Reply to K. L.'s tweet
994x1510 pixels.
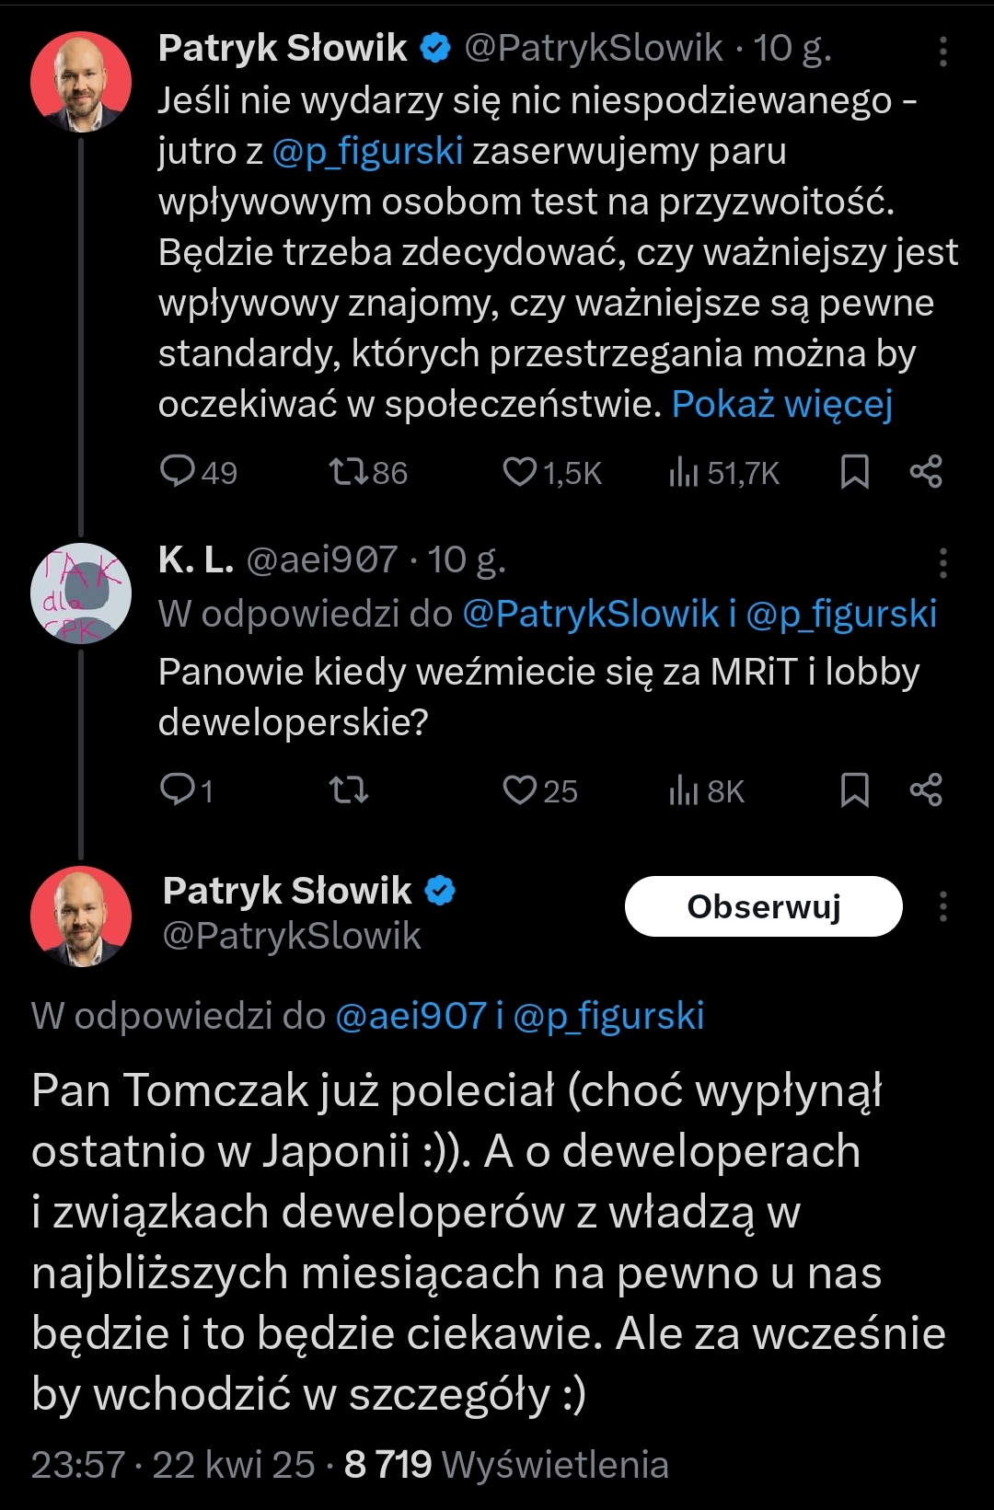pos(177,790)
